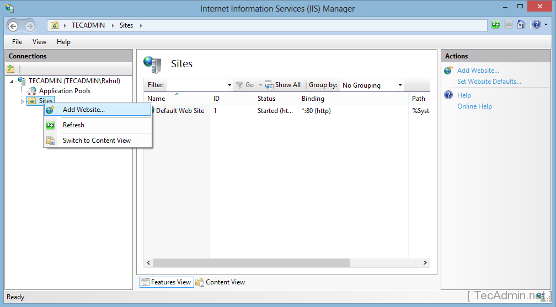The image size is (556, 307).
Task: Select Switch to Content View menu entry
Action: pos(97,141)
